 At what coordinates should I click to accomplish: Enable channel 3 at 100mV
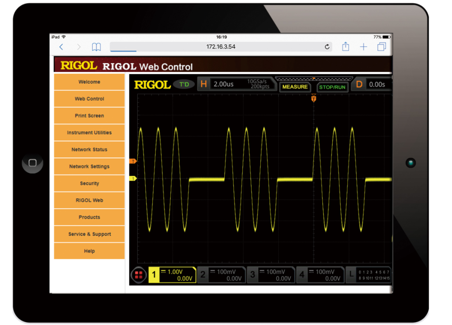coord(271,275)
